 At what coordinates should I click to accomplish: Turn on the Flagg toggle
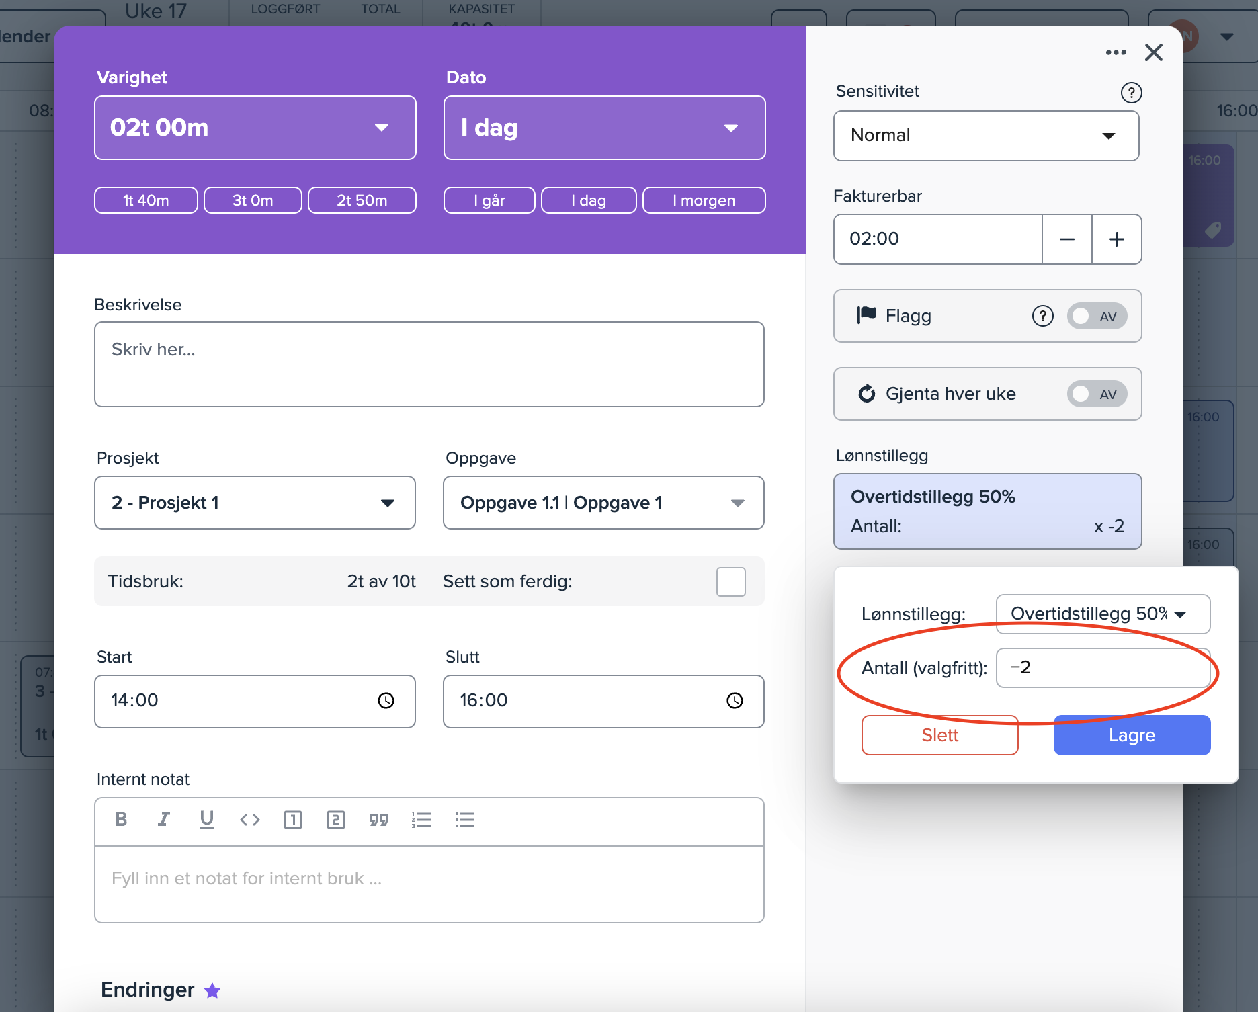[x=1096, y=316]
